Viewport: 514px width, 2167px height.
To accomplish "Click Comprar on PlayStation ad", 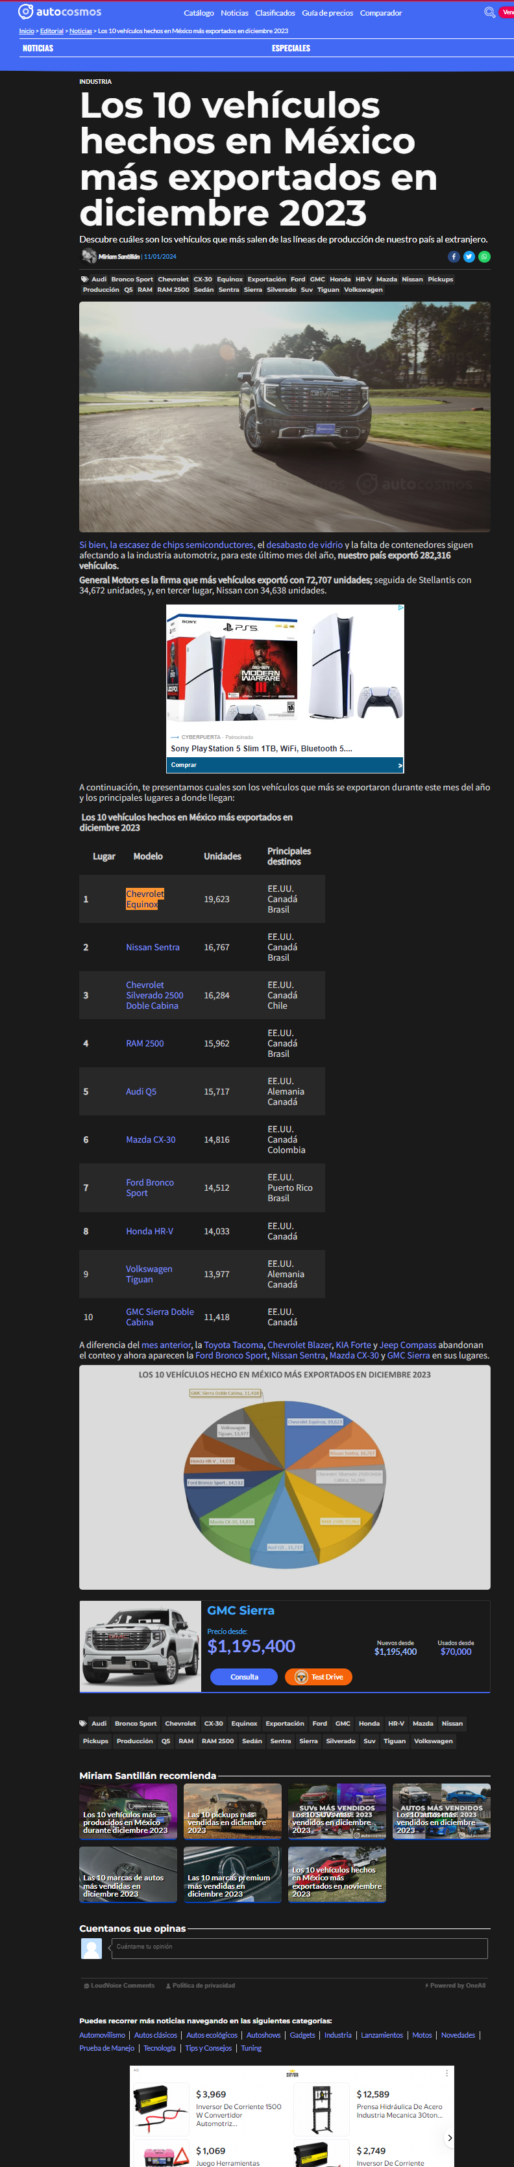I will coord(285,764).
